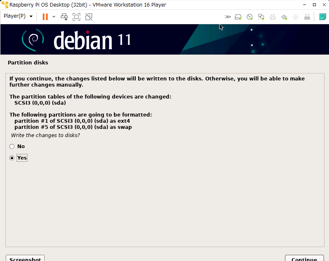The height and width of the screenshot is (261, 329).
Task: Send Ctrl+Alt+Del to the VM
Action: (64, 17)
